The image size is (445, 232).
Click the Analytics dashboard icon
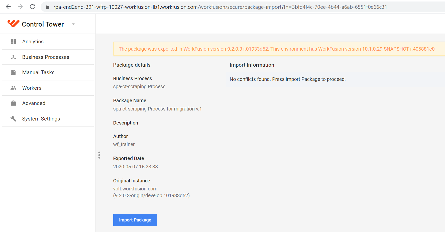[14, 42]
